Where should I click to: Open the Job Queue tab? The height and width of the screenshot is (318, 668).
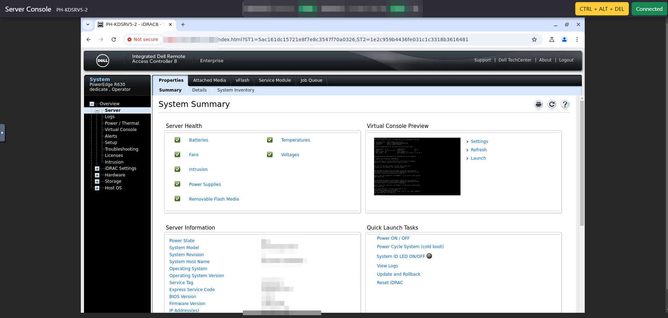tap(311, 80)
